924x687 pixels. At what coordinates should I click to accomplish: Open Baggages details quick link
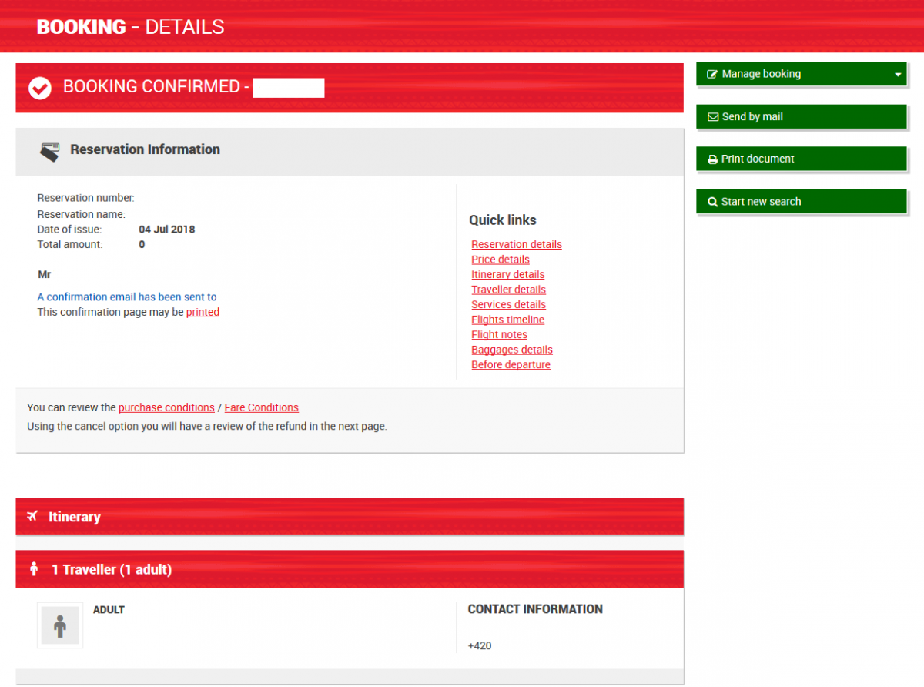click(x=511, y=350)
